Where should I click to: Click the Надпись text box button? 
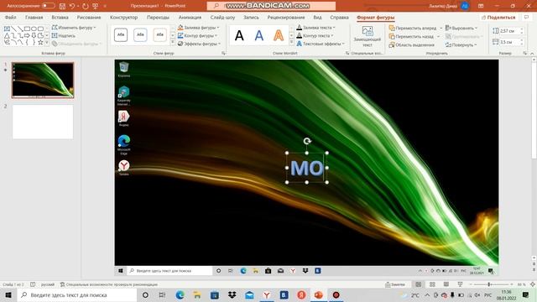64,35
